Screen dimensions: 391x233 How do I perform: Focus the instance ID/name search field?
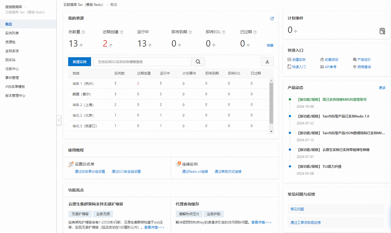(142, 62)
